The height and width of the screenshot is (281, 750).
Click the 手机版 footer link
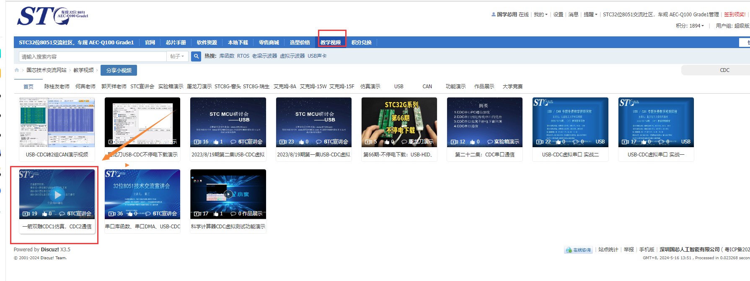[x=647, y=250]
